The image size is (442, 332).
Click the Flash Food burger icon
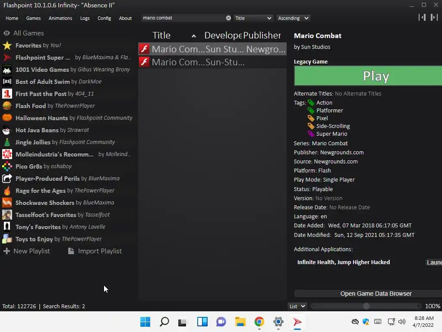click(x=7, y=106)
